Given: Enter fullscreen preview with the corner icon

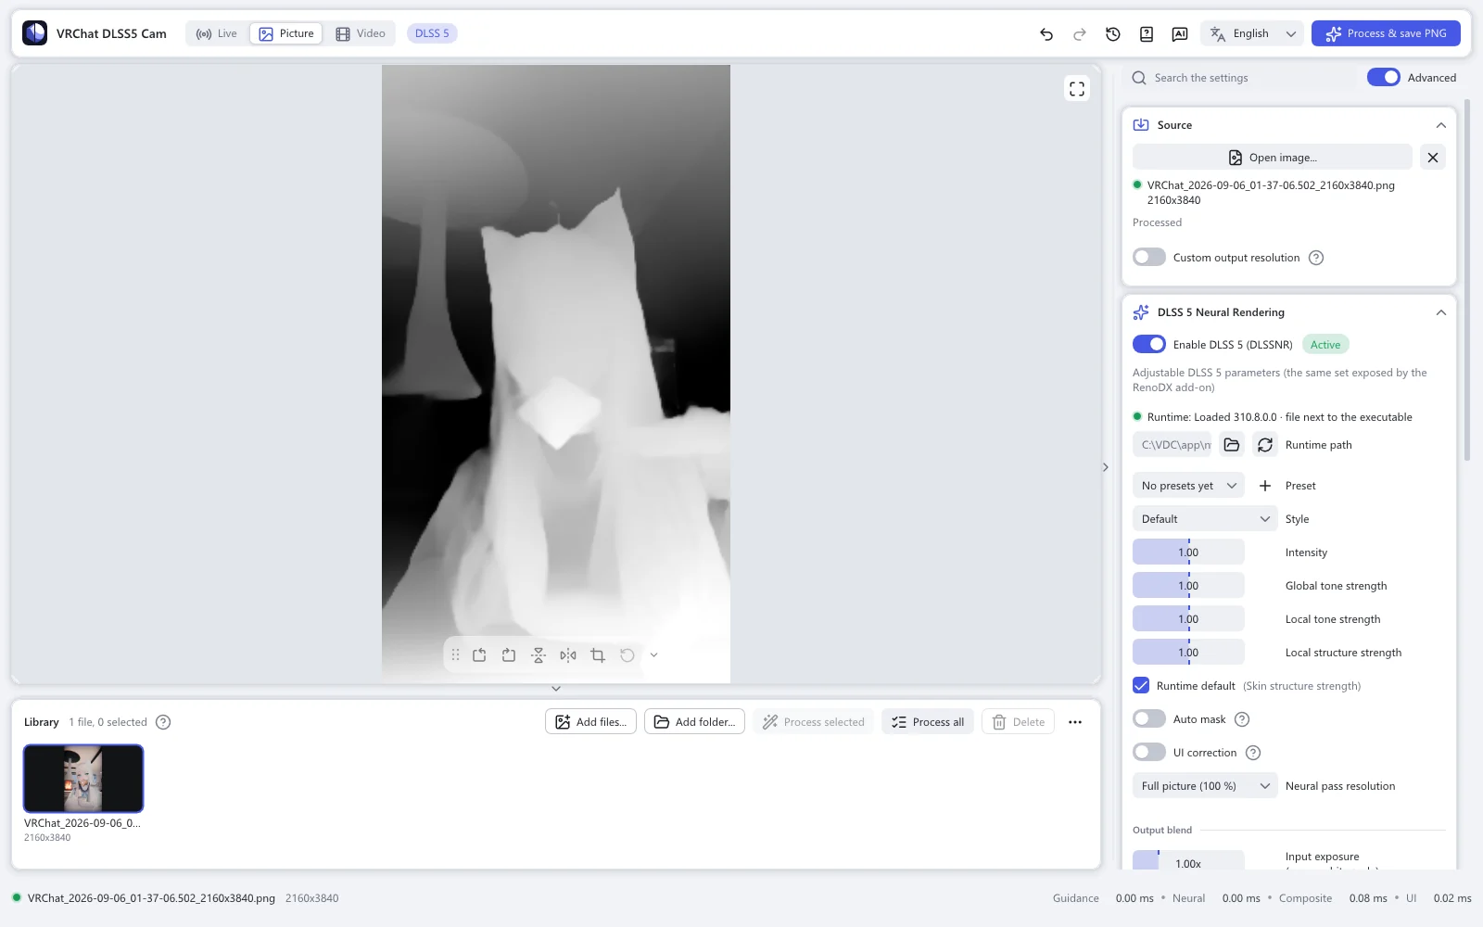Looking at the screenshot, I should tap(1077, 89).
